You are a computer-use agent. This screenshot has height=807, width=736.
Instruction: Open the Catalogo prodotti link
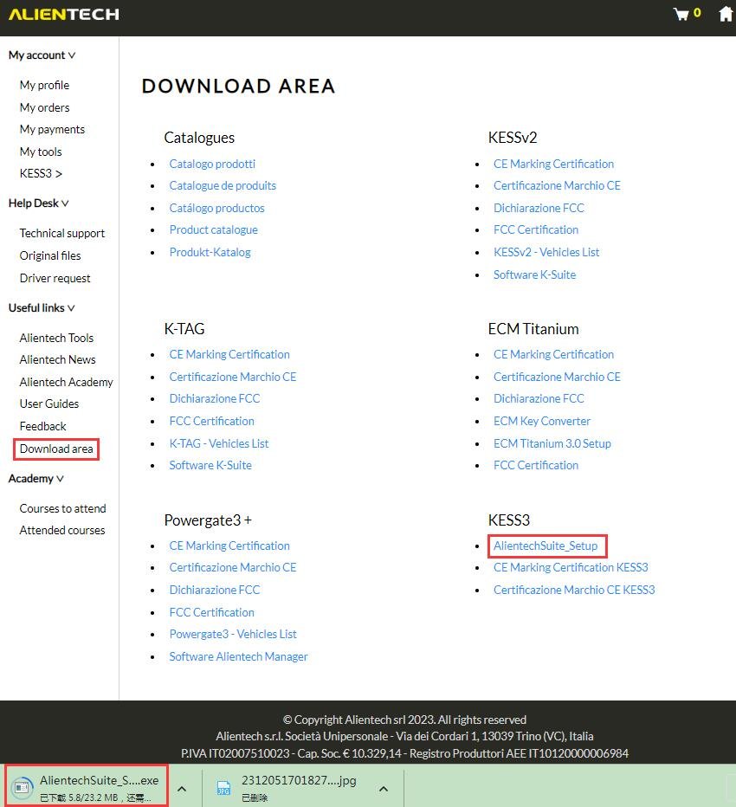point(212,164)
